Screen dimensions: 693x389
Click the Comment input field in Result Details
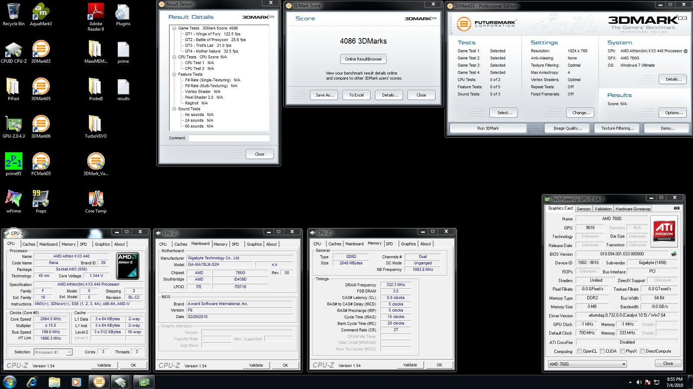[229, 138]
